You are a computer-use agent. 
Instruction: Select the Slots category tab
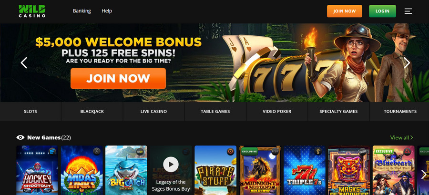pos(31,112)
